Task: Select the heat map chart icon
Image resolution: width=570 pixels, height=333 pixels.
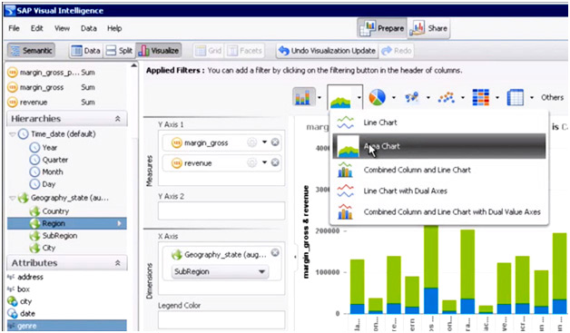Action: pos(480,97)
